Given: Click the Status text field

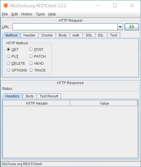Looking at the screenshot, I should pyautogui.click(x=77, y=88).
